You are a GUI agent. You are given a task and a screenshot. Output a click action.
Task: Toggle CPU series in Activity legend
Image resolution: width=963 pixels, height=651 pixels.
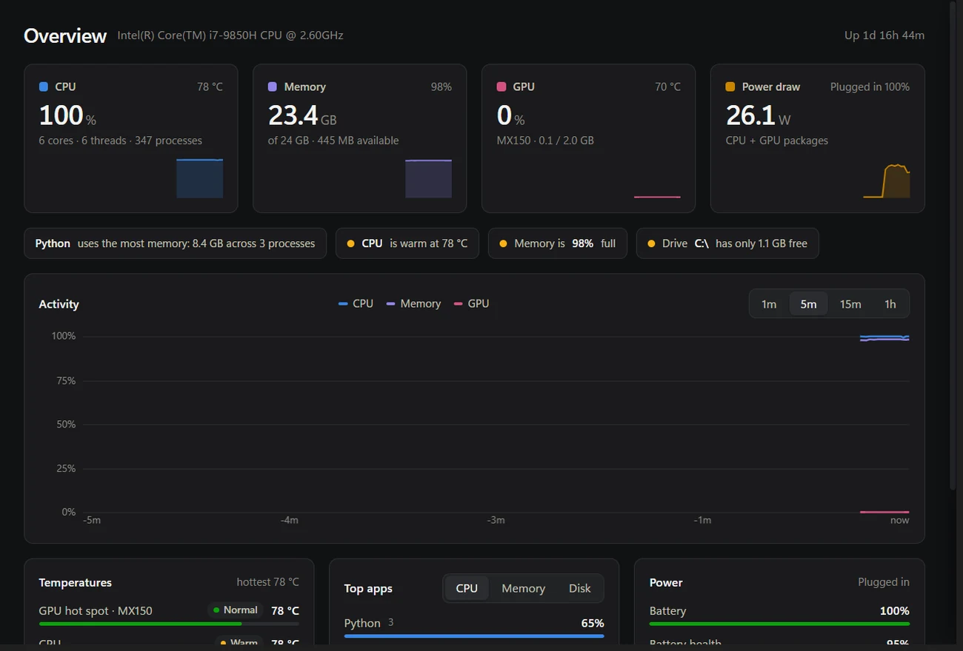click(x=356, y=303)
